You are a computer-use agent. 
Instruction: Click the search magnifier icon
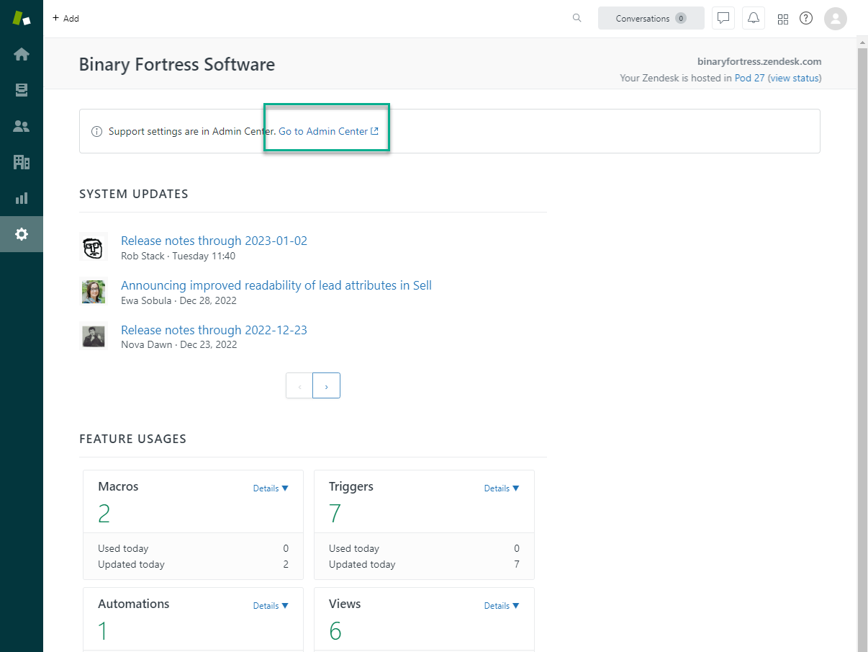coord(577,18)
